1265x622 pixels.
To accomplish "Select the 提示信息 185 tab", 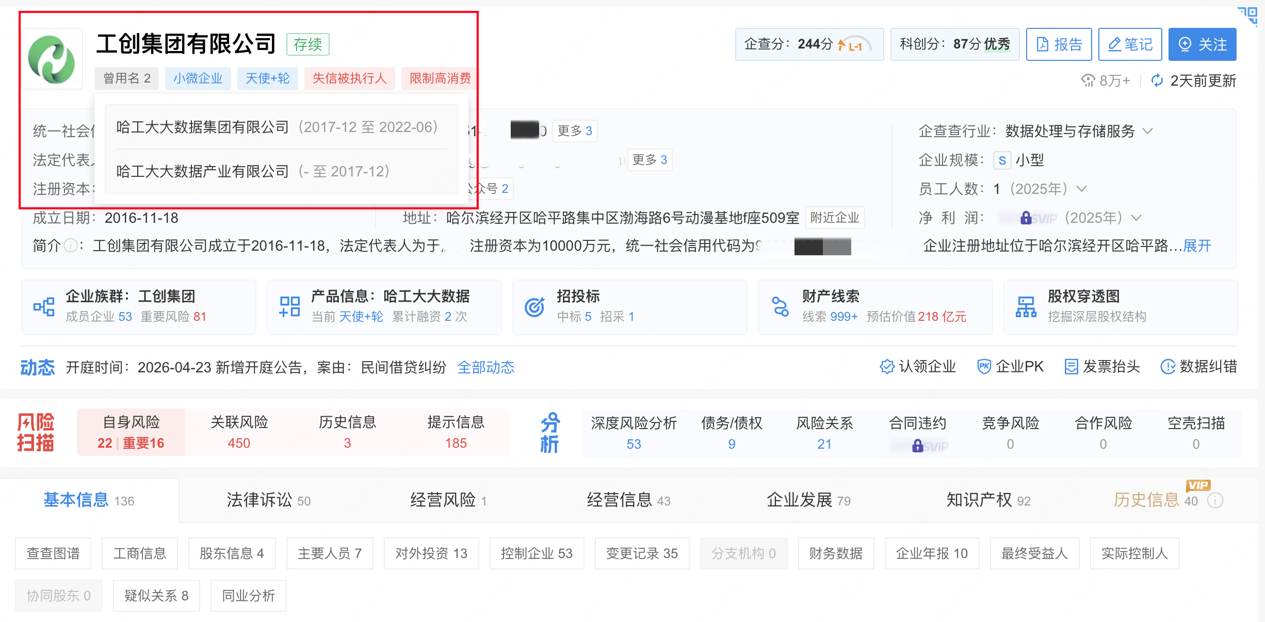I will tap(456, 432).
